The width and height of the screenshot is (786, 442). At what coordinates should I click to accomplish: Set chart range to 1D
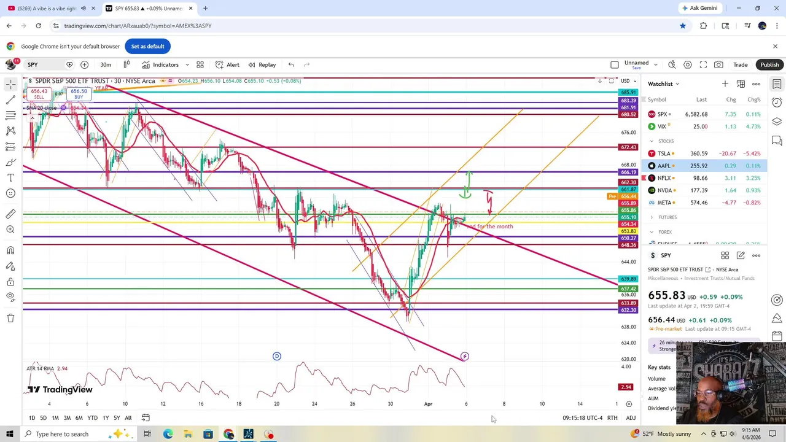coord(31,418)
